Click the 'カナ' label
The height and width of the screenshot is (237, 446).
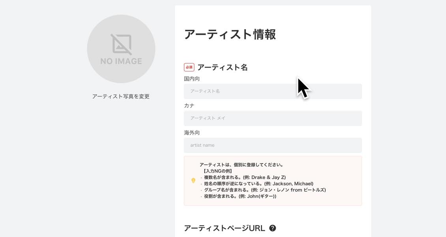tap(189, 105)
